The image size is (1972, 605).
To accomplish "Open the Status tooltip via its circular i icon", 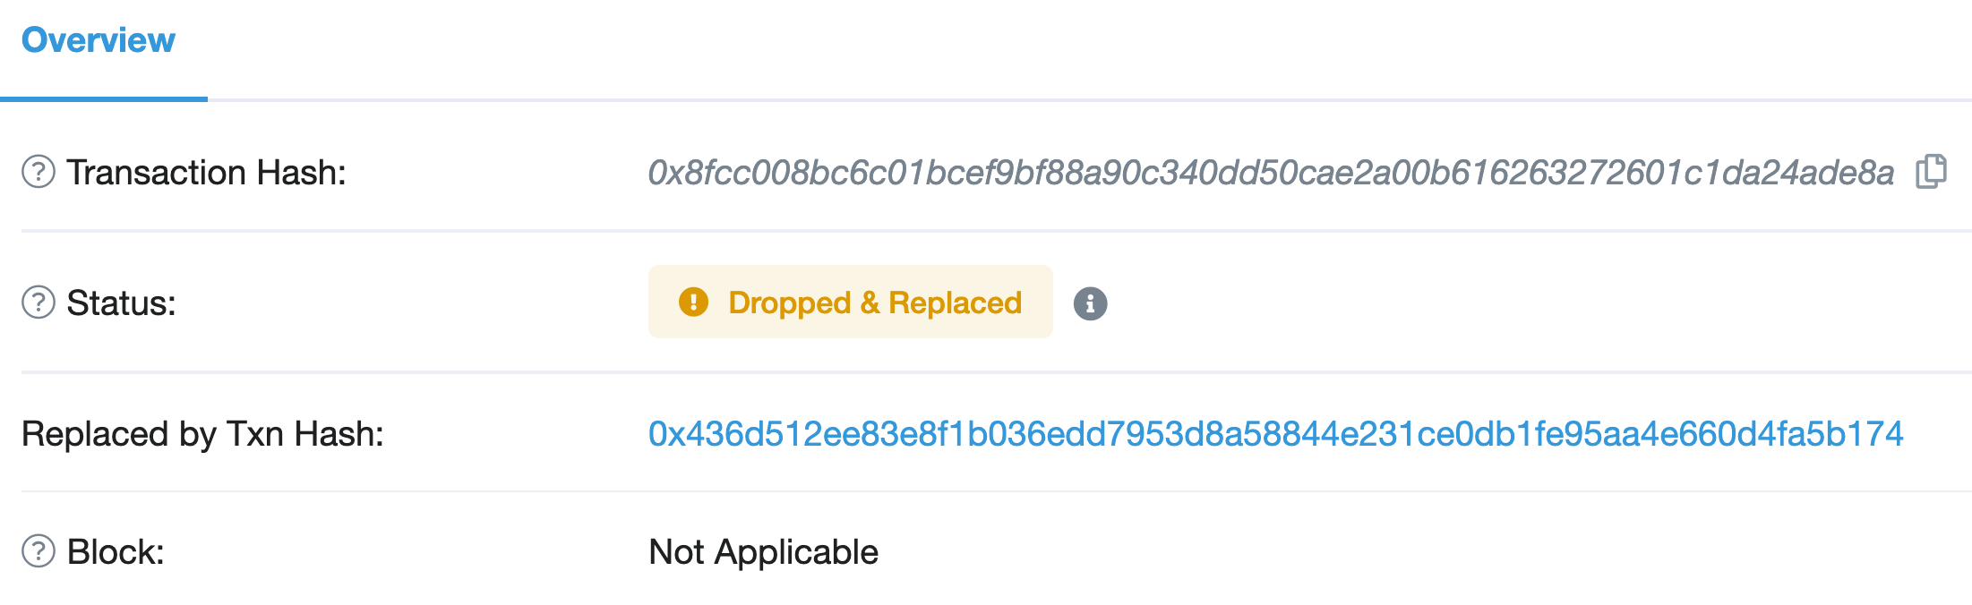I will pyautogui.click(x=1088, y=302).
